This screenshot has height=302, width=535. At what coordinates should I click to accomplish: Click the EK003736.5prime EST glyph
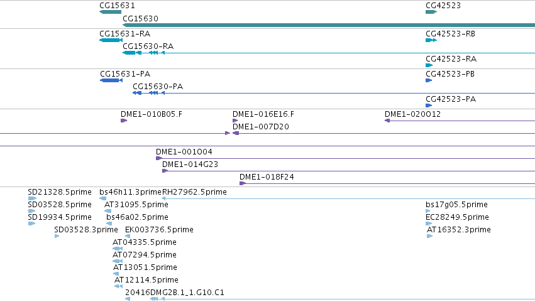click(128, 237)
